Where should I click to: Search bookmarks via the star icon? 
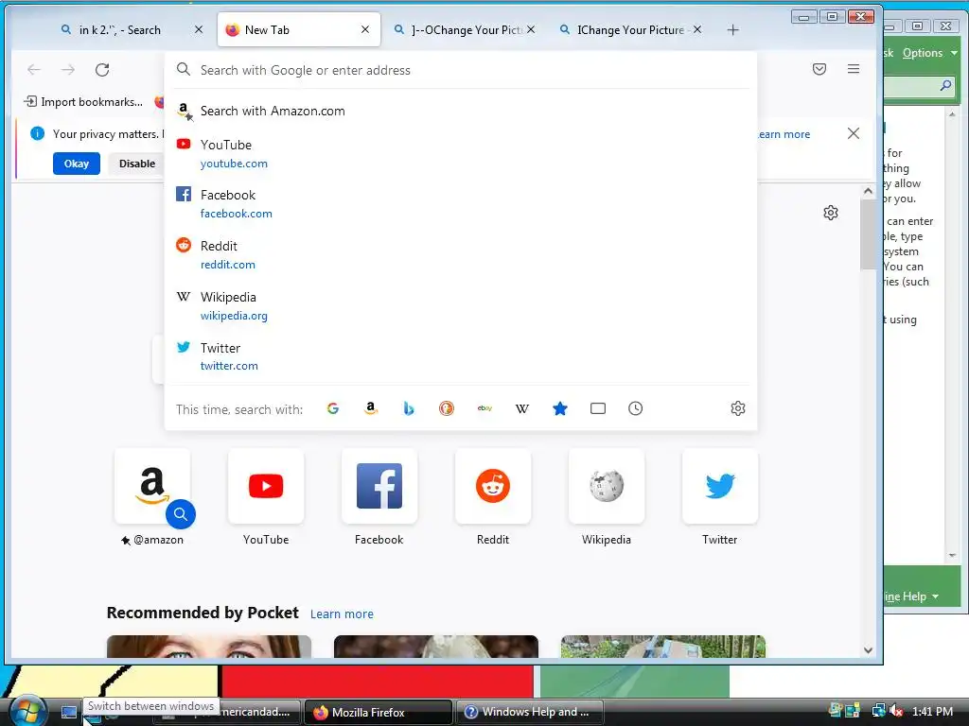[560, 408]
